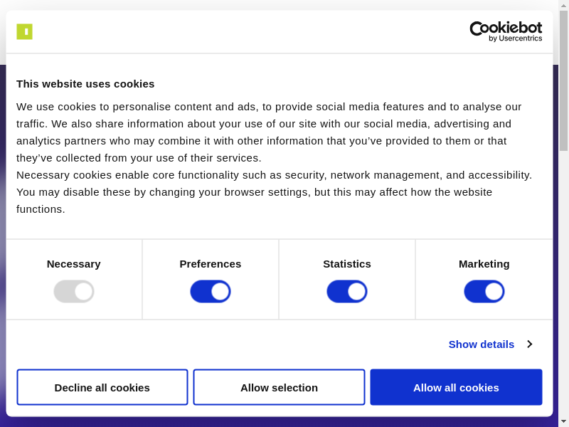Turn off the Statistics cookies switch
The width and height of the screenshot is (569, 427).
click(x=347, y=292)
